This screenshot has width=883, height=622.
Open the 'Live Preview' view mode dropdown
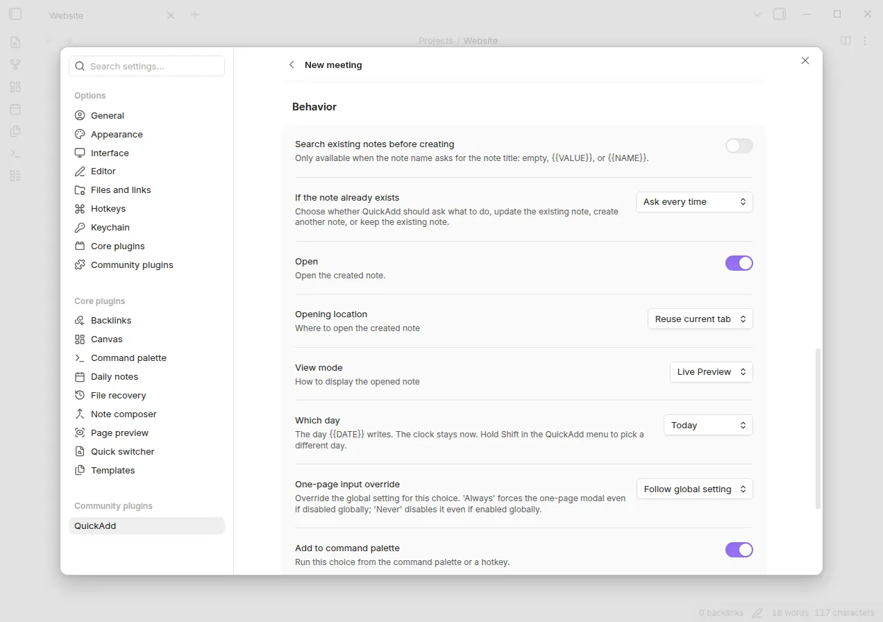tap(712, 372)
